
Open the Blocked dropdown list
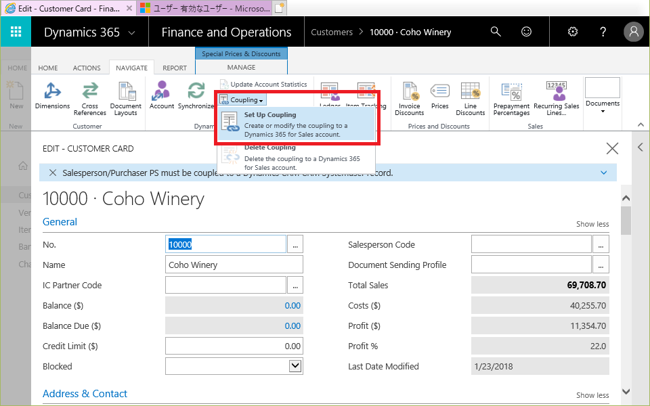point(295,366)
